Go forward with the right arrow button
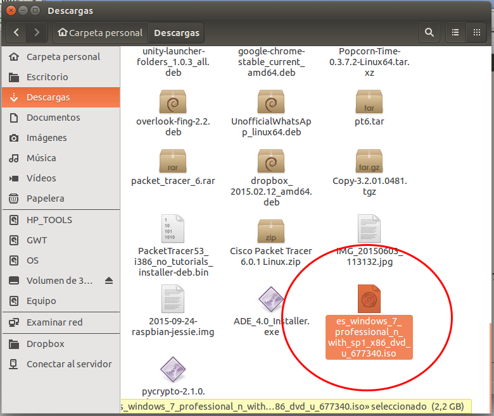Screen dimensions: 494x416 point(37,32)
